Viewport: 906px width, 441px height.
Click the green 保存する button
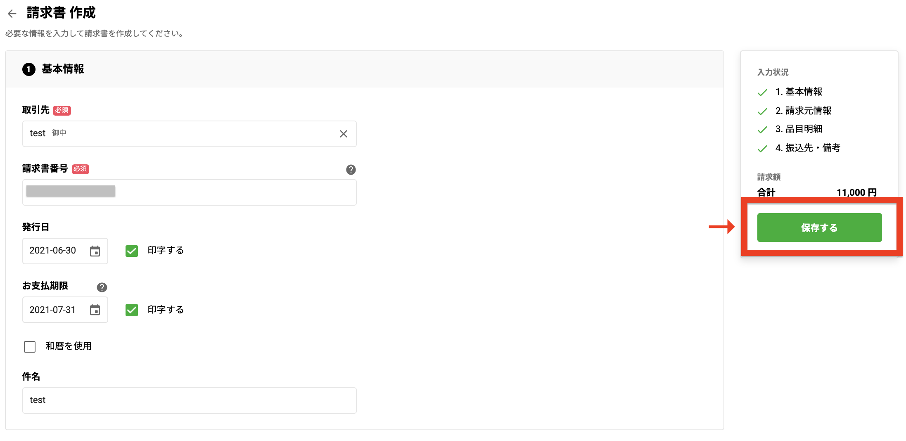(x=819, y=228)
